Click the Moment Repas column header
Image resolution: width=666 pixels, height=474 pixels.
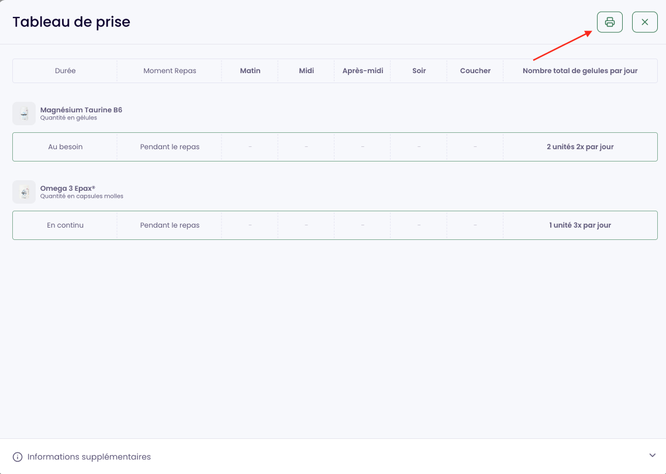(x=170, y=71)
